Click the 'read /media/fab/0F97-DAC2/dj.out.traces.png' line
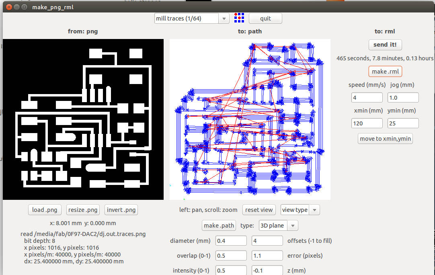 tap(83, 234)
